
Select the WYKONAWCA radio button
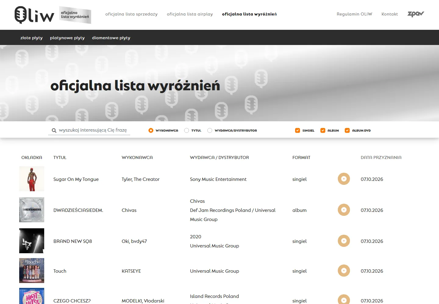151,130
